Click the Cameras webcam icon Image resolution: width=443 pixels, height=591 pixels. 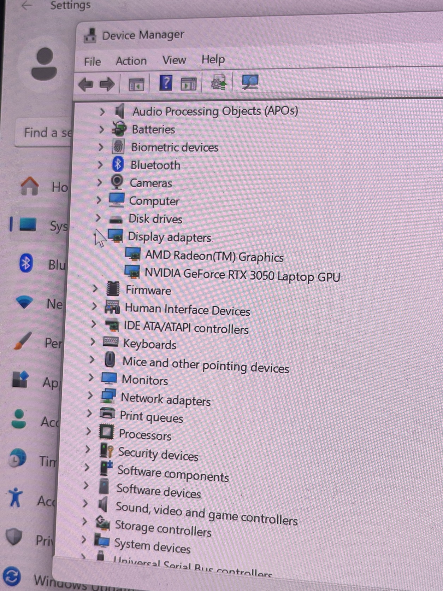click(117, 182)
